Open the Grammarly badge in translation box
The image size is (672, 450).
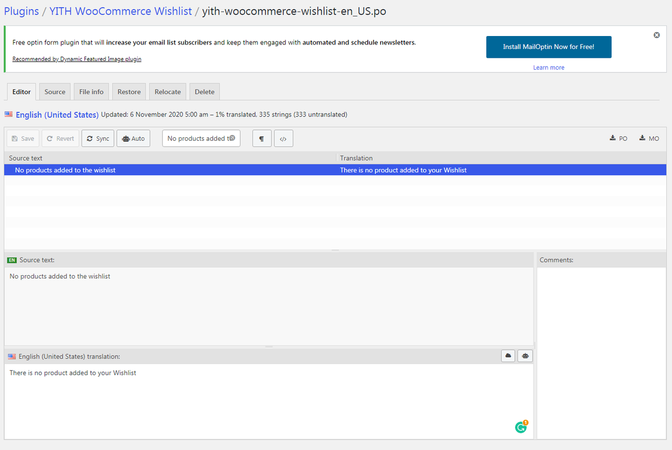[521, 427]
